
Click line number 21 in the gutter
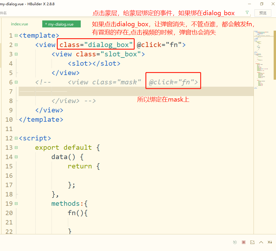(9, 222)
